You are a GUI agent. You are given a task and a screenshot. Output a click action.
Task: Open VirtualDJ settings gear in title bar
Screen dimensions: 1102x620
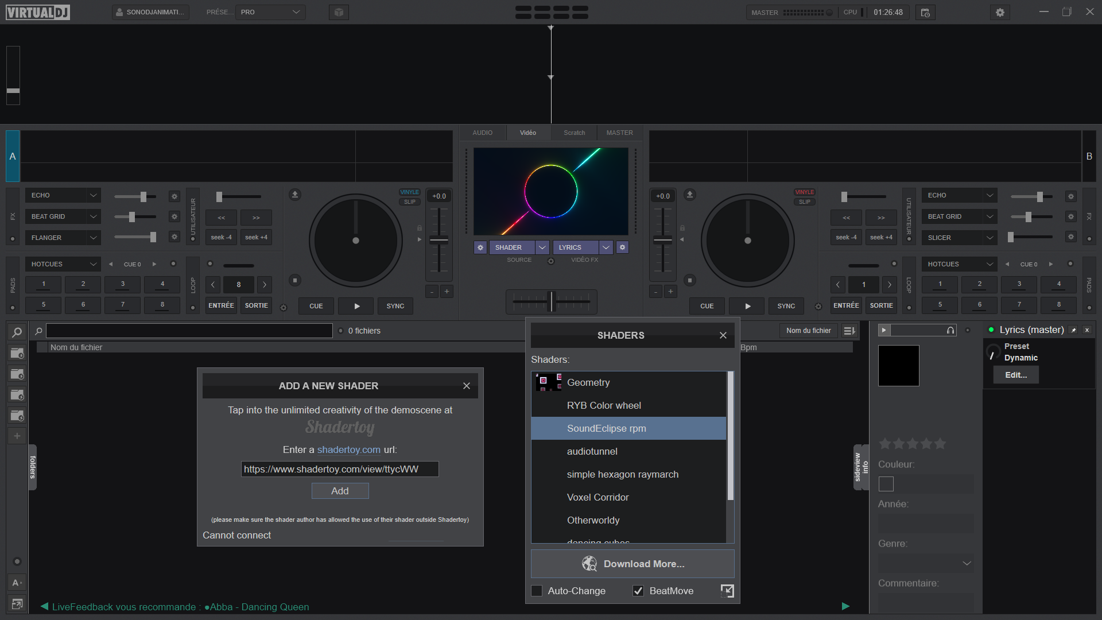pyautogui.click(x=1000, y=12)
